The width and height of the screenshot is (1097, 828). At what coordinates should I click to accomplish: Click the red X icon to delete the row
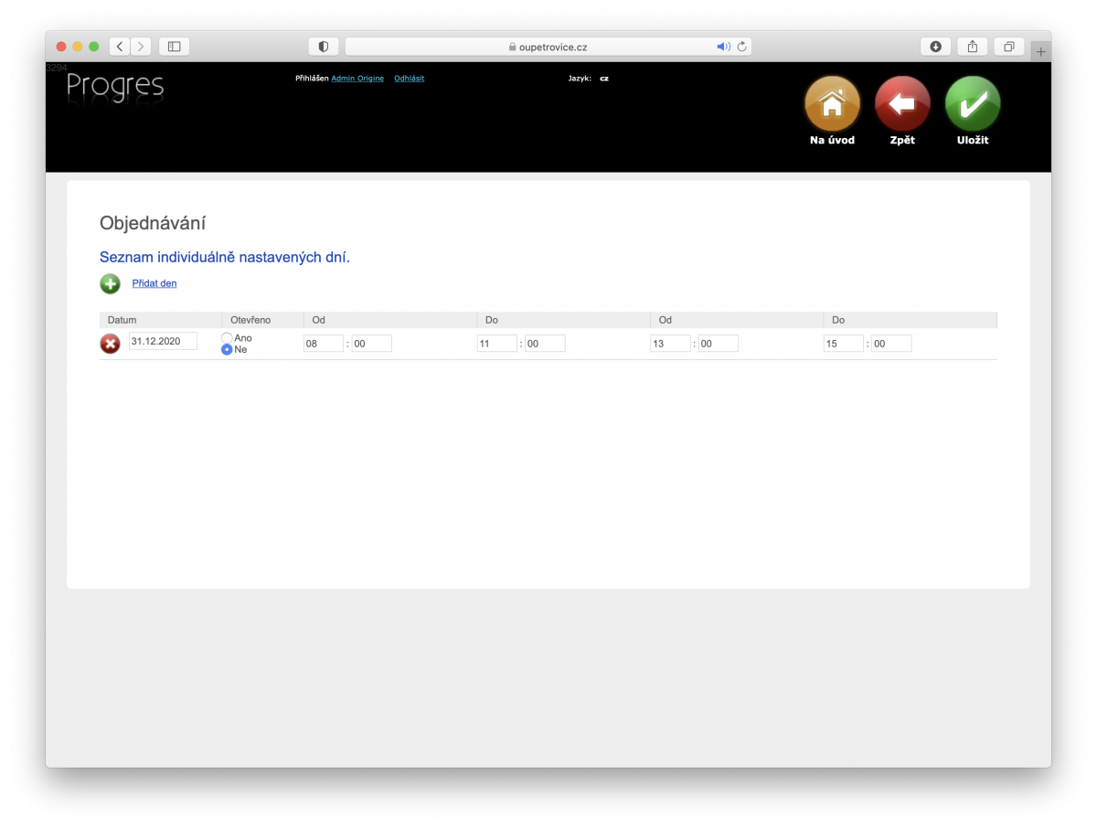pos(110,344)
